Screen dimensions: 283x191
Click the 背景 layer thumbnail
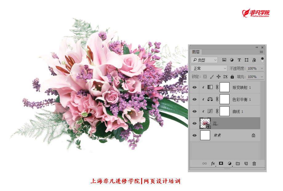tap(205, 135)
